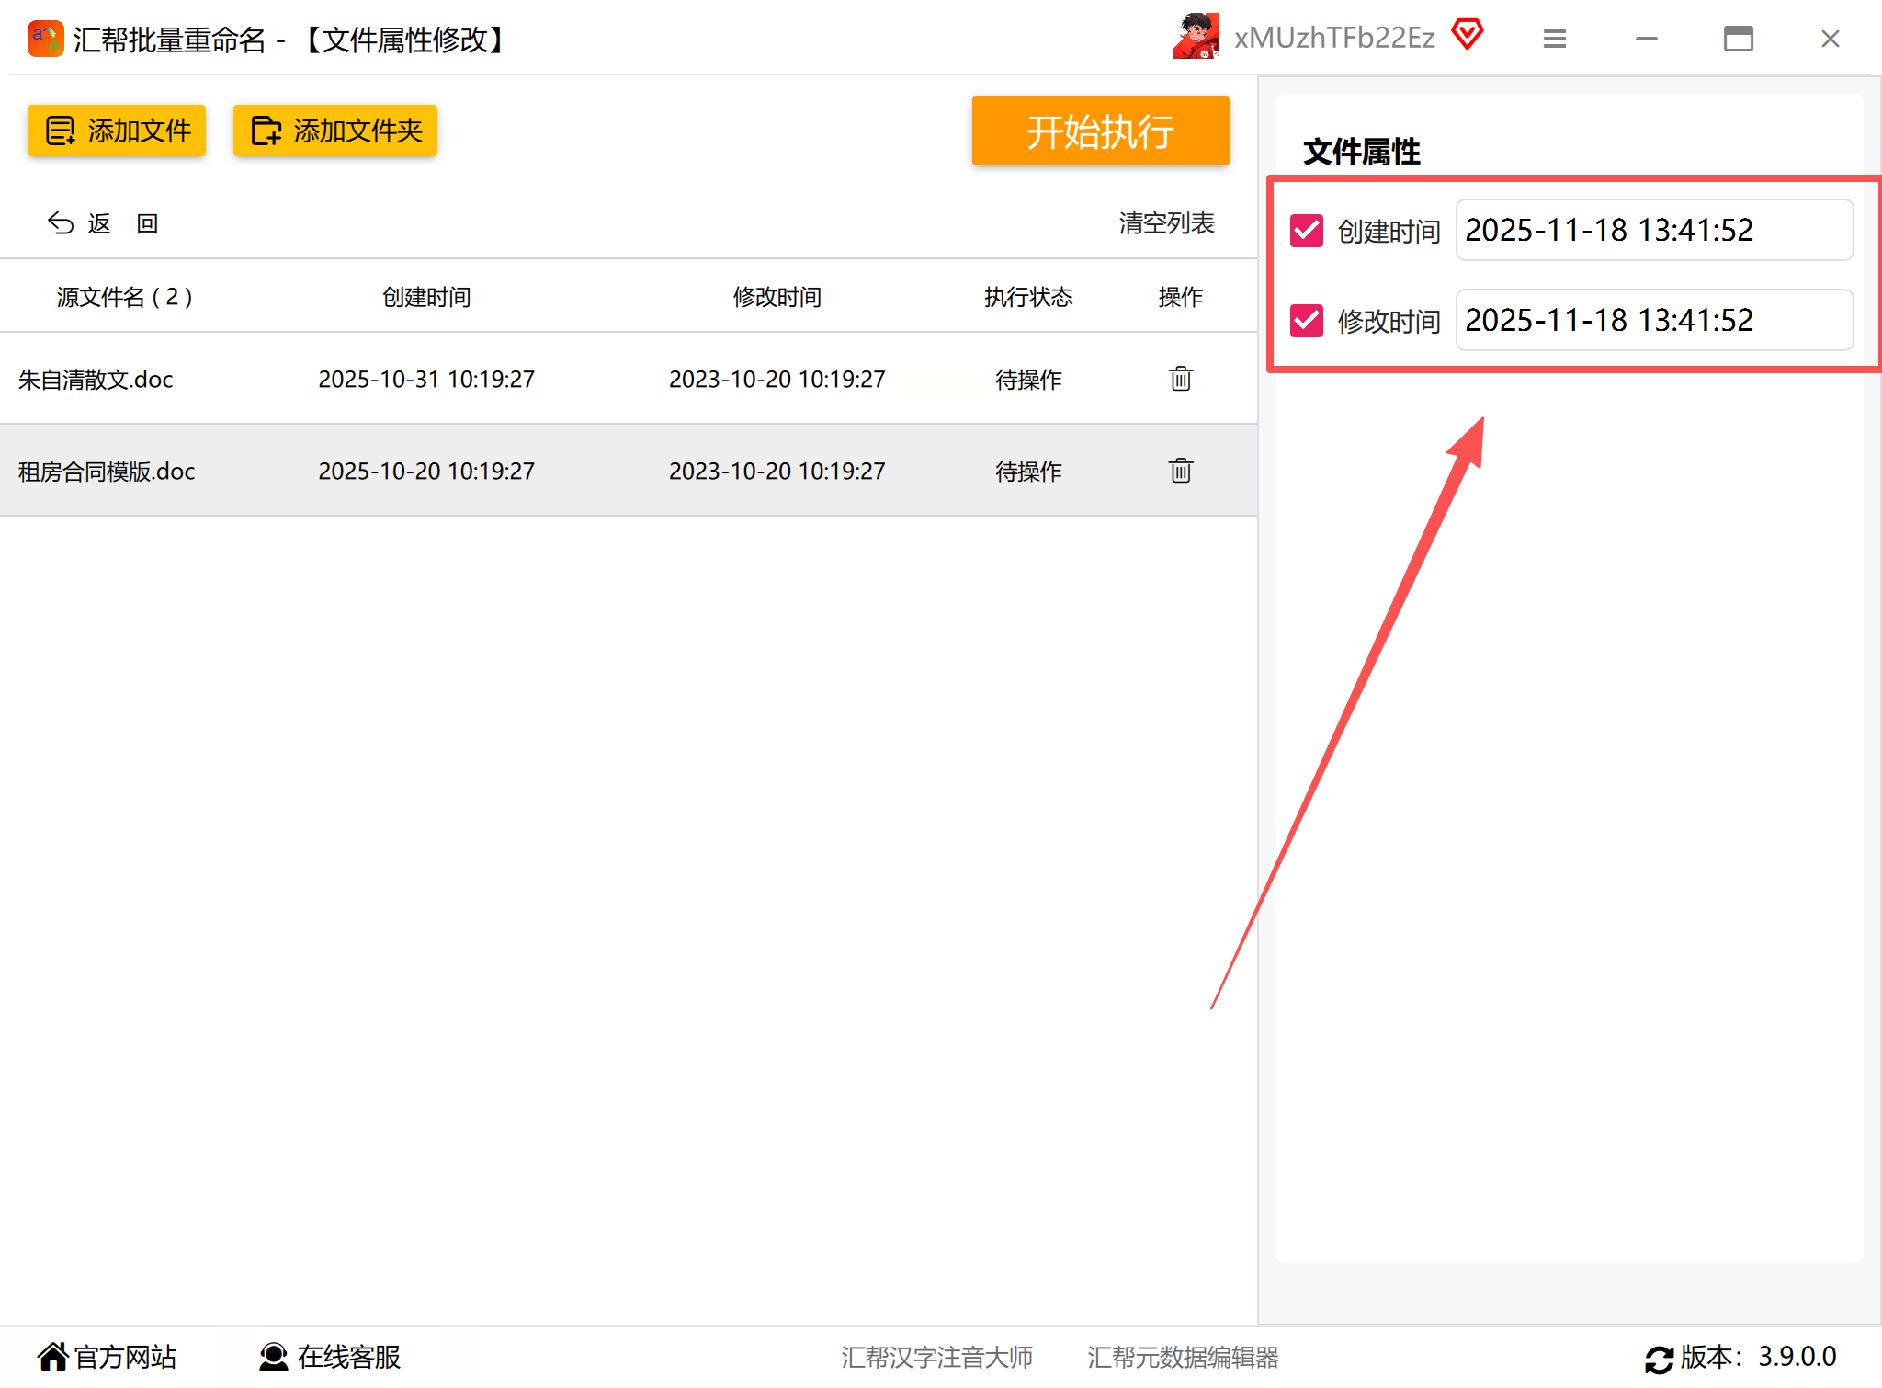Viewport: 1882px width, 1388px height.
Task: Open 汇帮元数据编辑器 link
Action: click(1183, 1357)
